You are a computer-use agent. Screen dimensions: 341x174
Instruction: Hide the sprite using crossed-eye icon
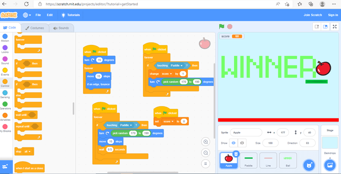click(242, 143)
